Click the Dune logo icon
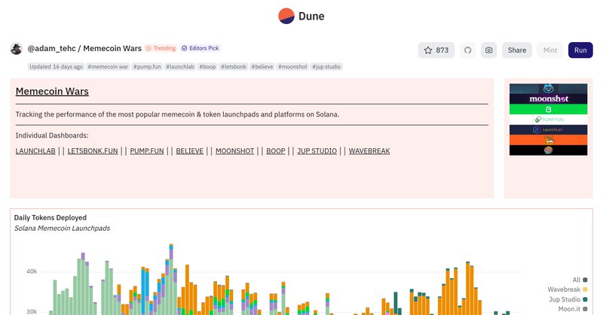Image resolution: width=603 pixels, height=315 pixels. coord(286,16)
